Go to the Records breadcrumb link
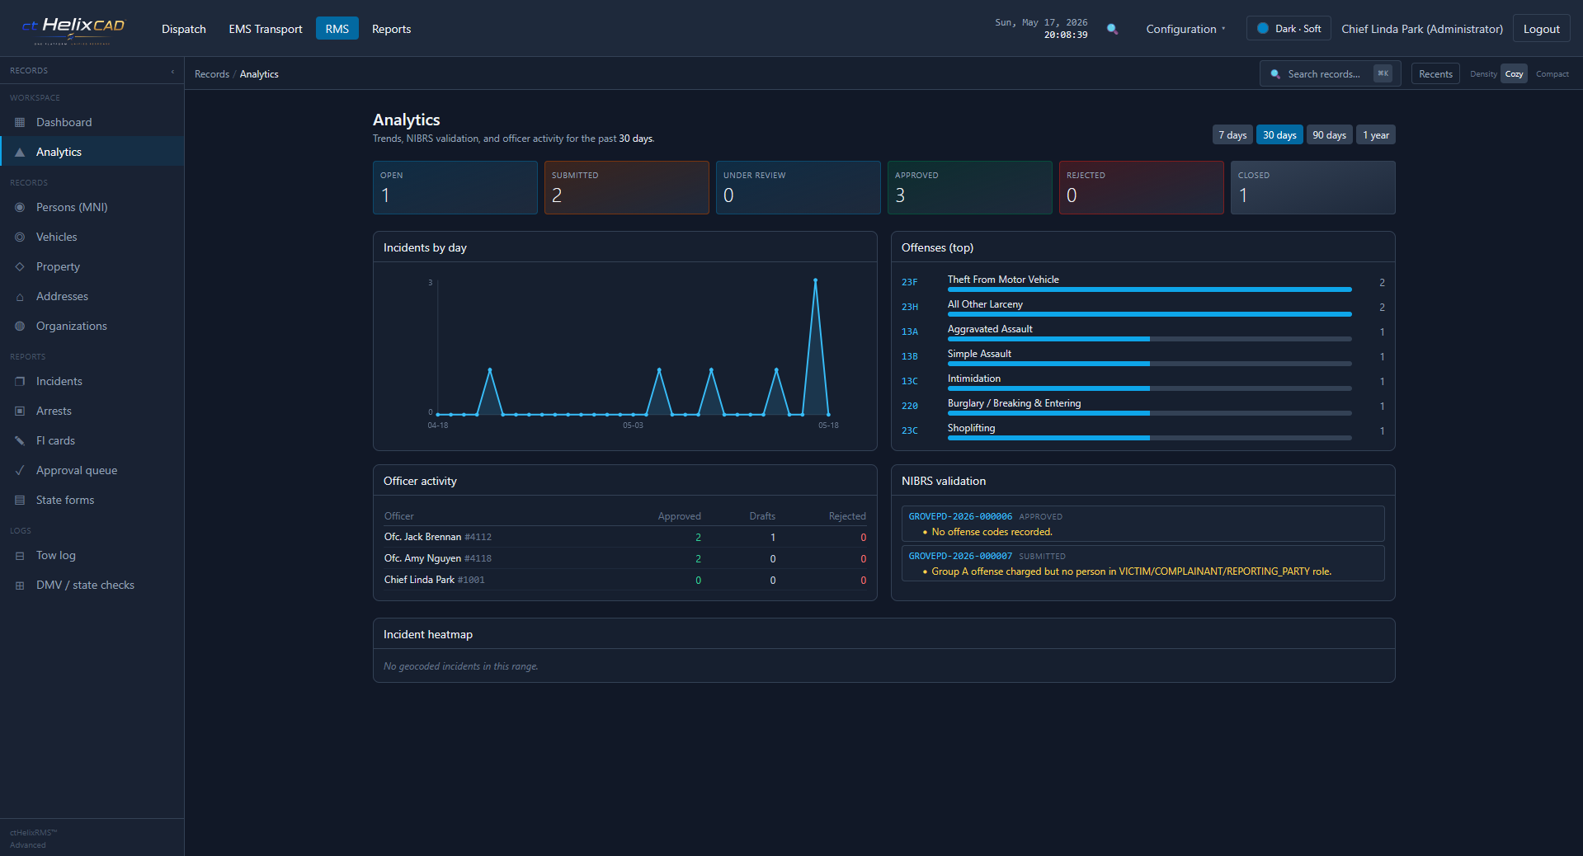 212,74
